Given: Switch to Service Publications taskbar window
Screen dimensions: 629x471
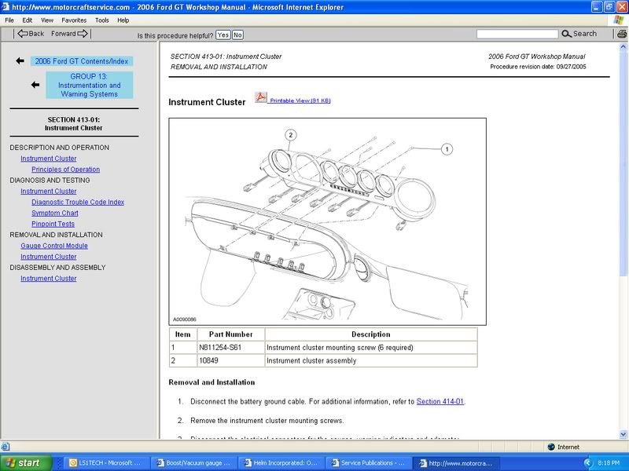Looking at the screenshot, I should click(x=369, y=463).
